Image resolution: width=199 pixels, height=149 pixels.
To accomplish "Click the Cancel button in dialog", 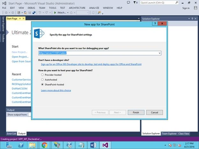I will pos(154,112).
